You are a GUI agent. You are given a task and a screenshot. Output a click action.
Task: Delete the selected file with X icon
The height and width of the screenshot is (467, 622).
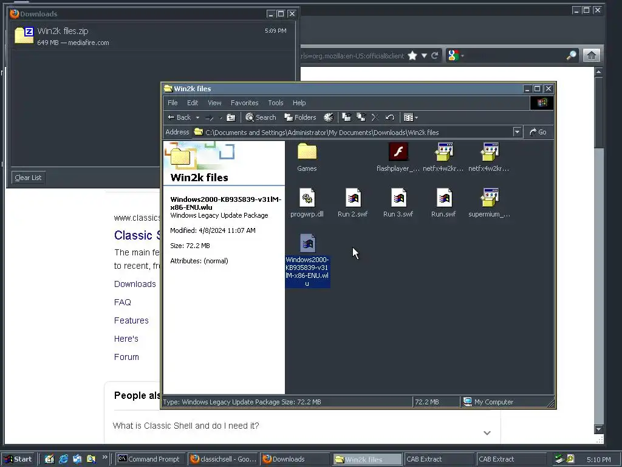375,117
